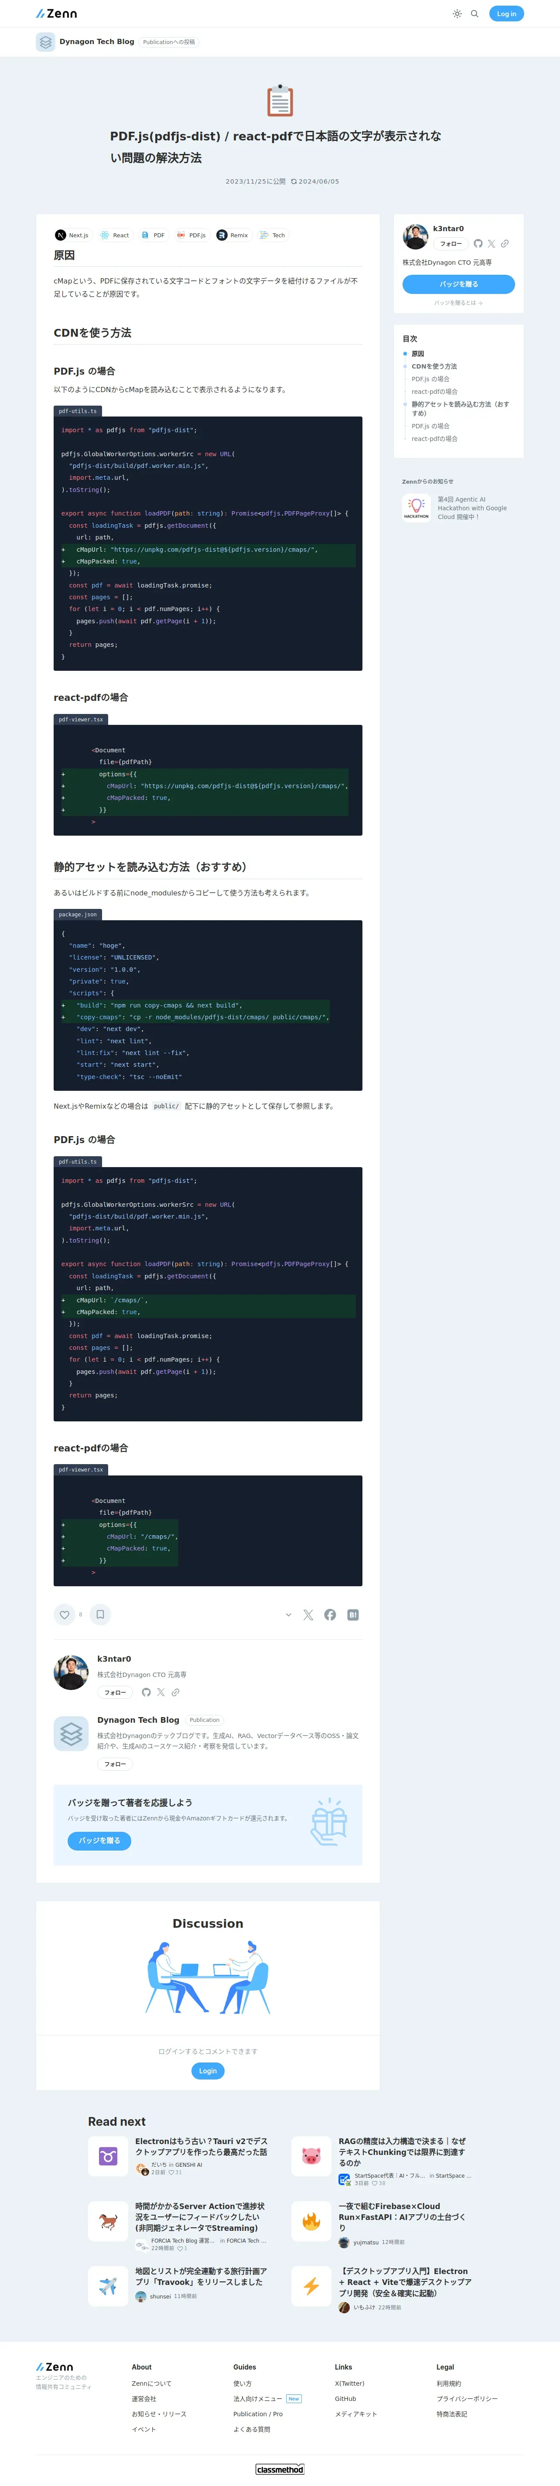This screenshot has width=560, height=2486.
Task: Open search with the magnifier icon
Action: (x=474, y=14)
